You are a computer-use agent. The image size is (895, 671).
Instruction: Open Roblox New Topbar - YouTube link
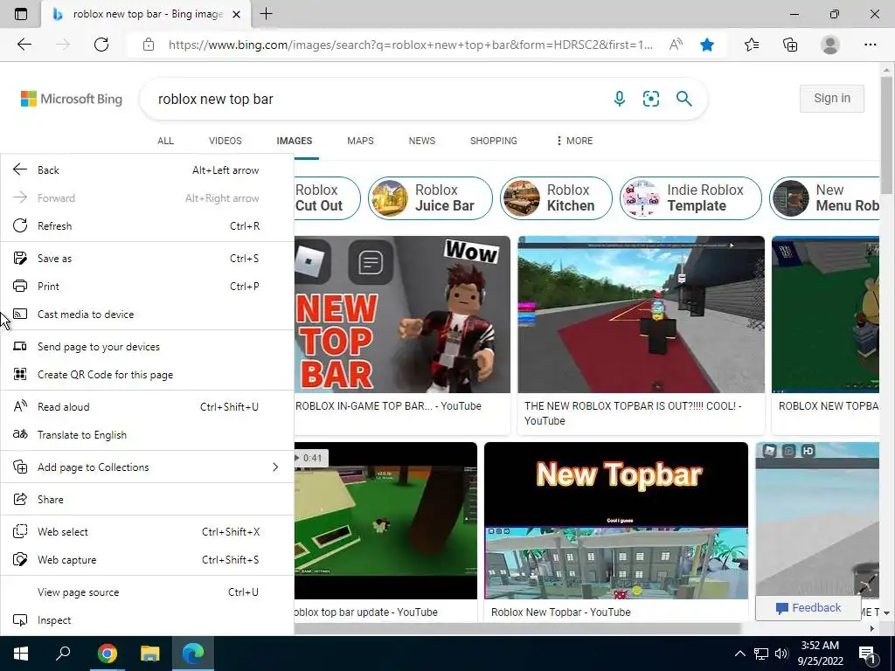pyautogui.click(x=560, y=612)
